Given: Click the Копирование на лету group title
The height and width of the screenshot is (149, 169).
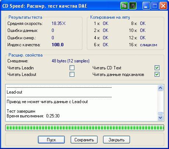Looking at the screenshot, I should click(110, 17).
